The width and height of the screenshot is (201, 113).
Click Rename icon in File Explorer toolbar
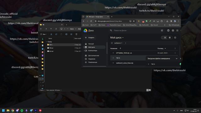tap(66, 34)
